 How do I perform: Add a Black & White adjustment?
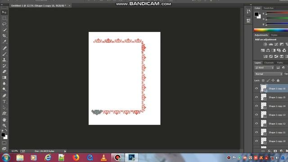(274, 50)
